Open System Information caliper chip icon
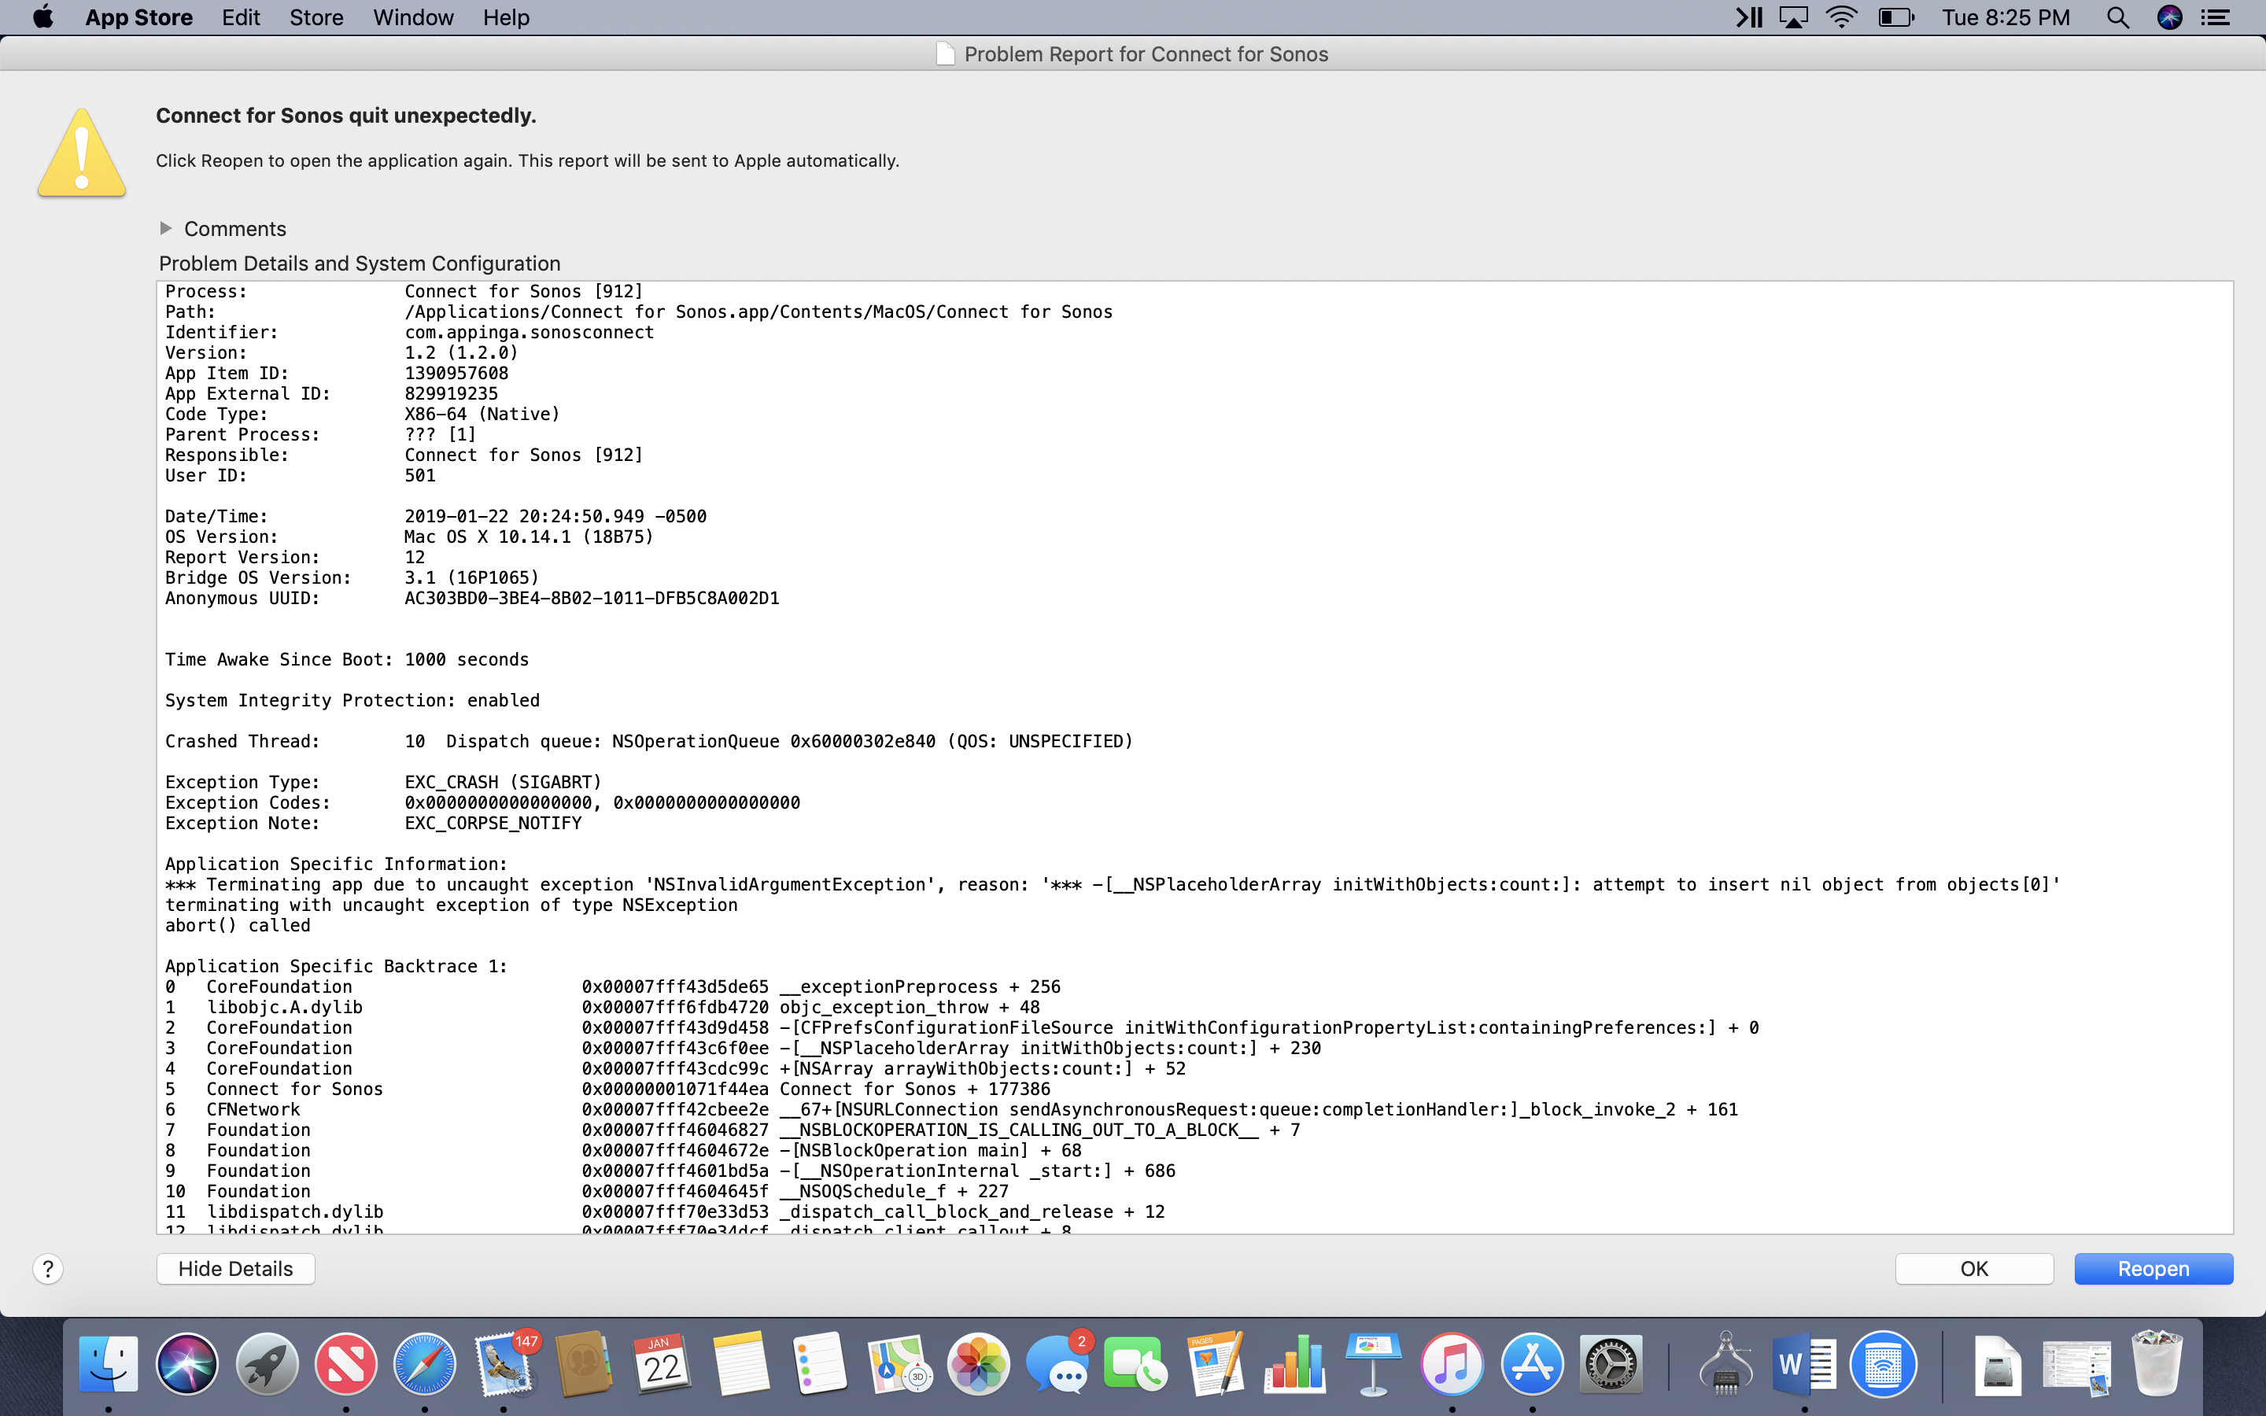Screen dimensions: 2266x1416 tap(1725, 1363)
